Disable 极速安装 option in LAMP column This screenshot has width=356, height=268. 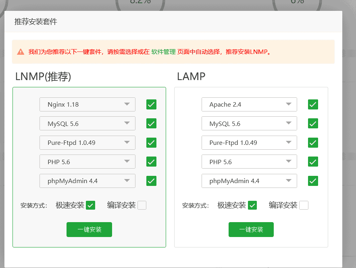(252, 205)
